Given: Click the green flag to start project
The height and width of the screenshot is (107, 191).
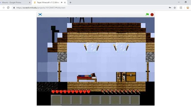Looking at the screenshot, I should tap(147, 15).
